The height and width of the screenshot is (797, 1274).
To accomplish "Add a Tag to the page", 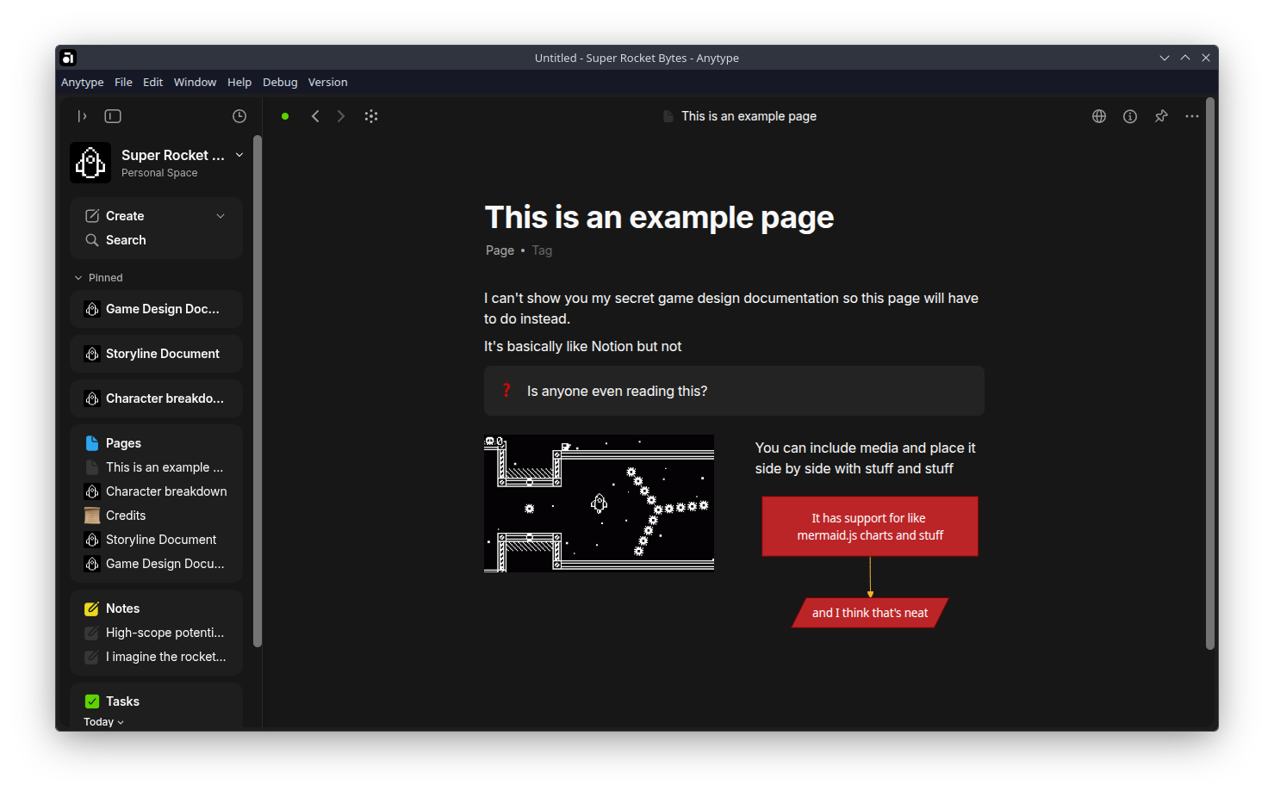I will coord(542,250).
